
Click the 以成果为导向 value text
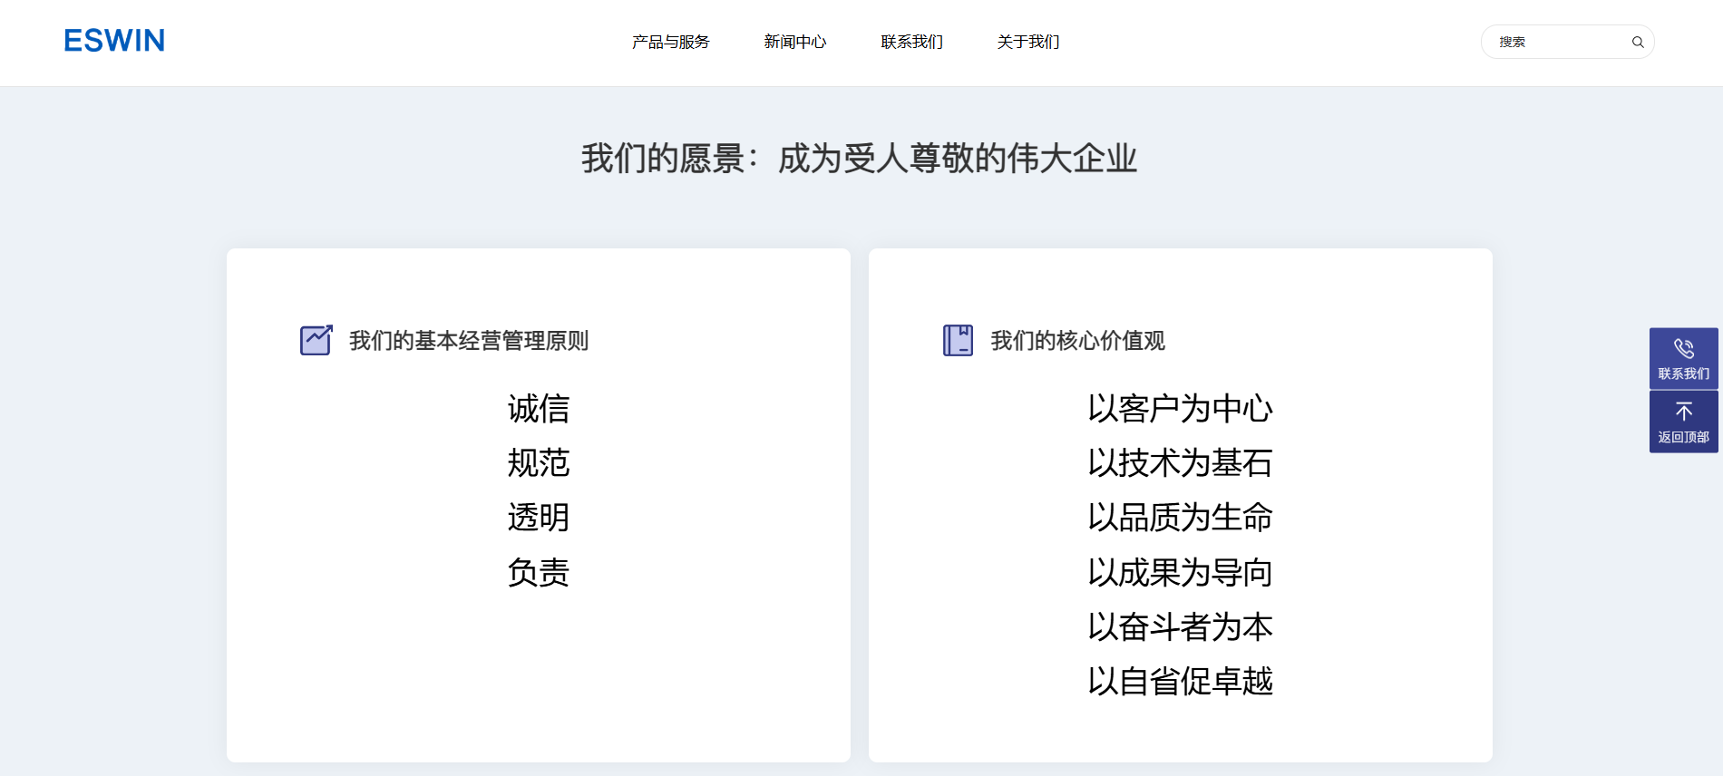(1180, 572)
